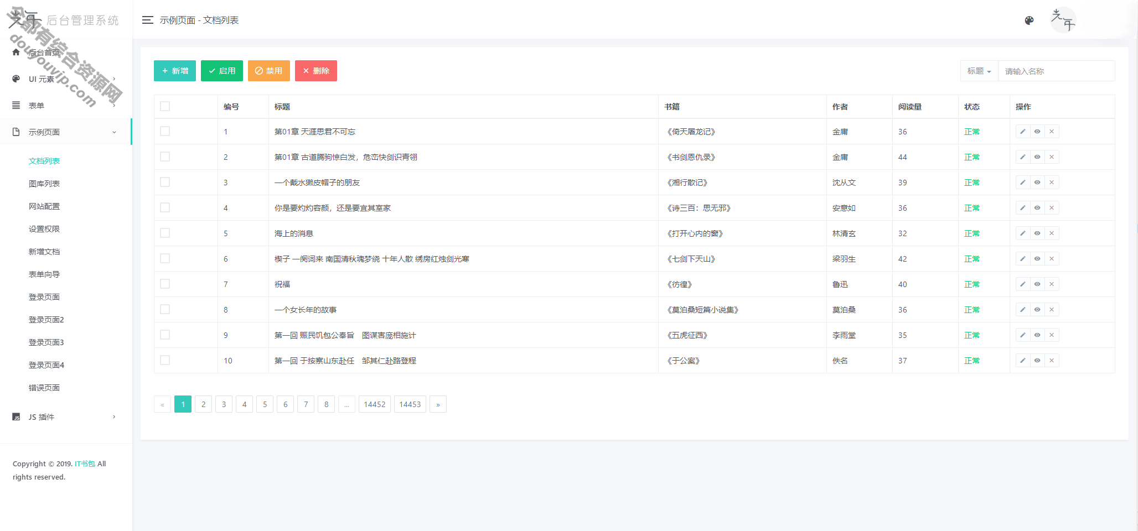
Task: Open 图库列表 in the sidebar
Action: [x=44, y=184]
